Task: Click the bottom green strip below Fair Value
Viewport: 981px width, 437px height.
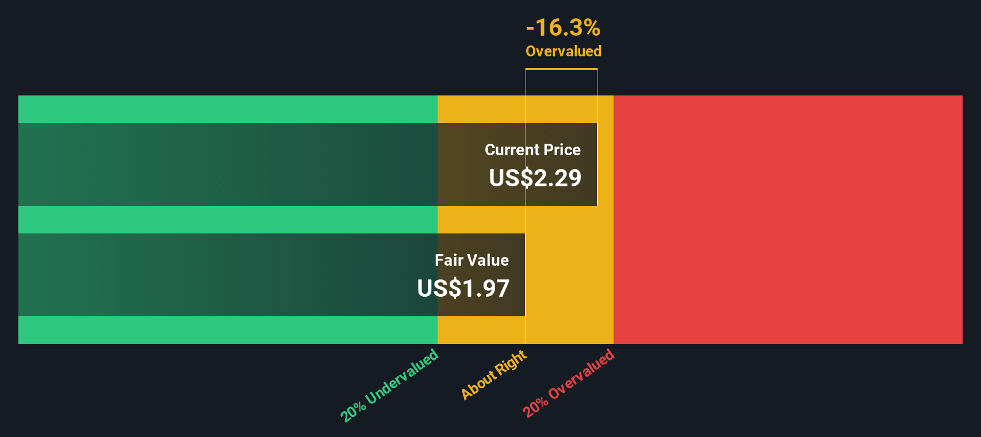Action: tap(228, 330)
